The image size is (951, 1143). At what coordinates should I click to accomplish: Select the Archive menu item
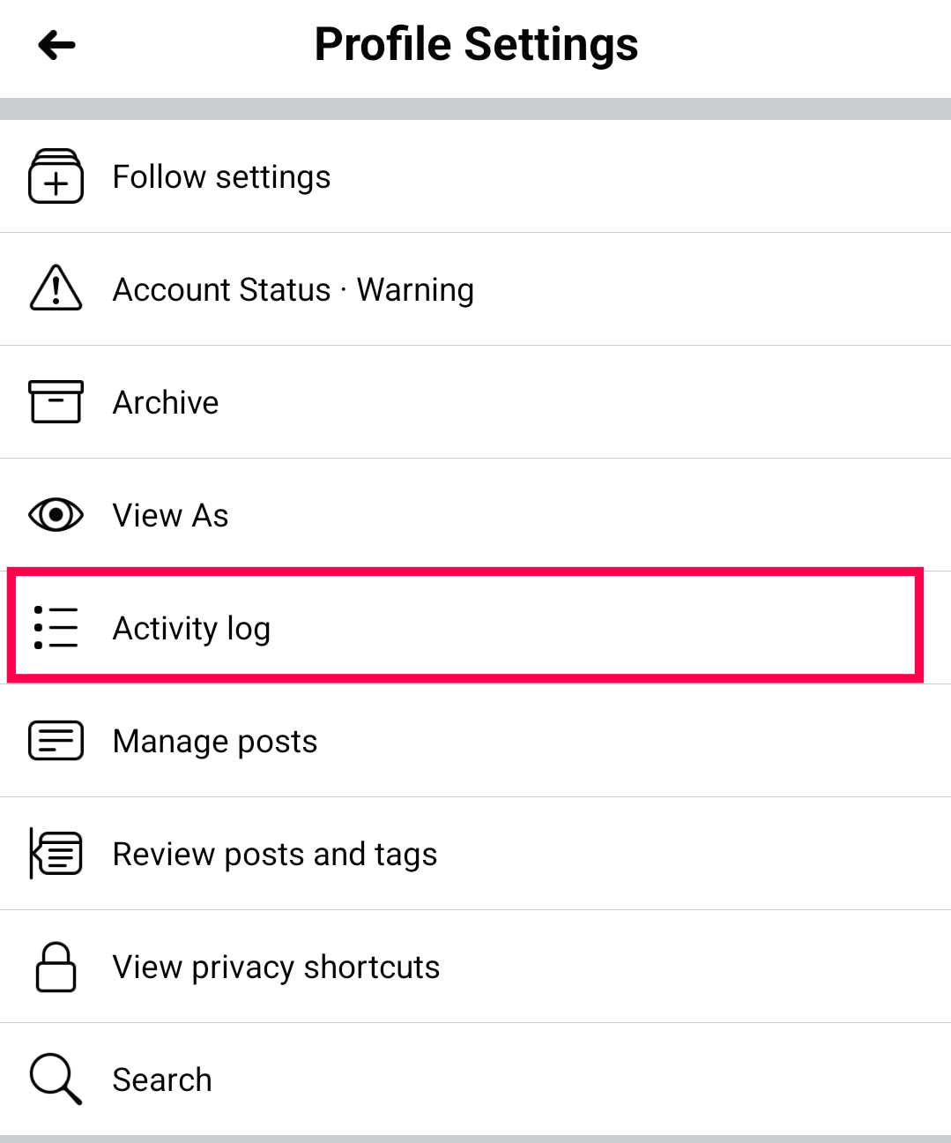click(166, 403)
